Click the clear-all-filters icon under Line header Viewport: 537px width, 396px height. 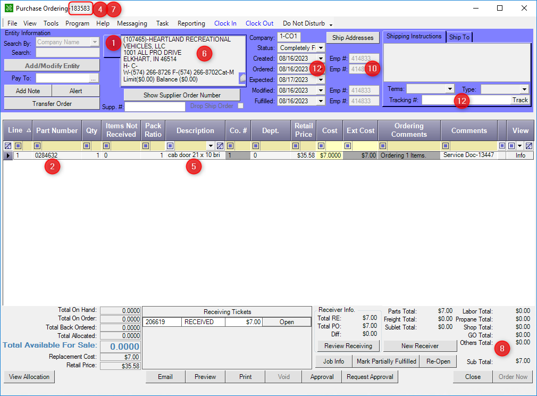[8, 146]
